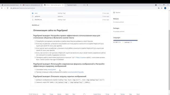Click the lock icon in the address bar
The height and width of the screenshot is (95, 170).
click(11, 8)
